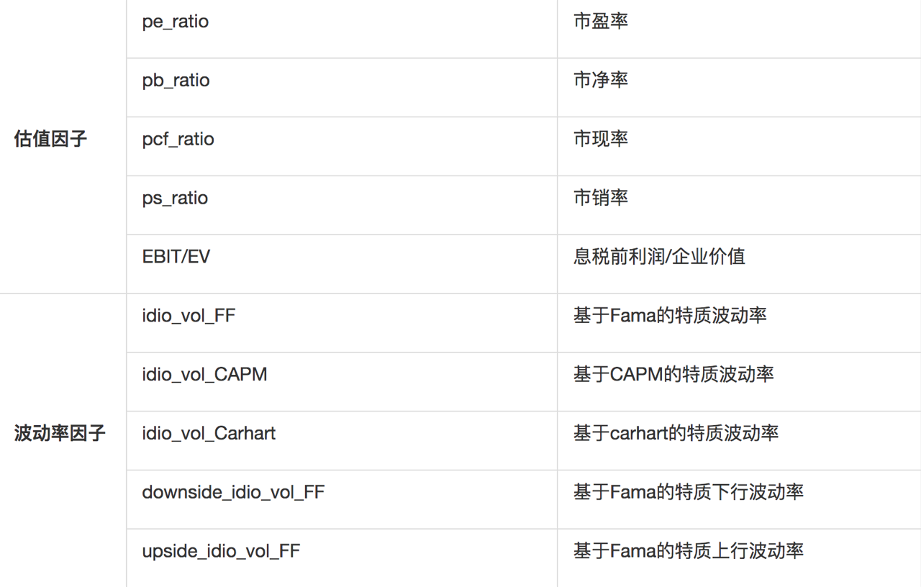Image resolution: width=921 pixels, height=587 pixels.
Task: Select the pb_ratio factor name
Action: coord(176,81)
